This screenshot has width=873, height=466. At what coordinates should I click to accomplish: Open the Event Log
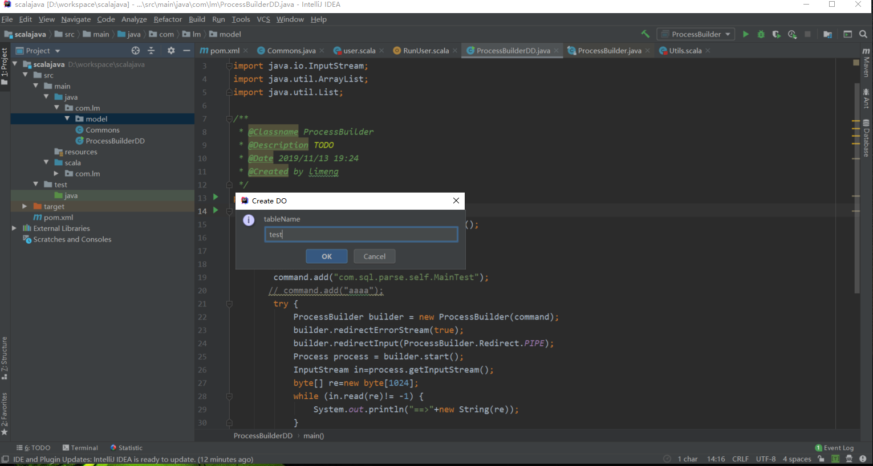(x=834, y=448)
